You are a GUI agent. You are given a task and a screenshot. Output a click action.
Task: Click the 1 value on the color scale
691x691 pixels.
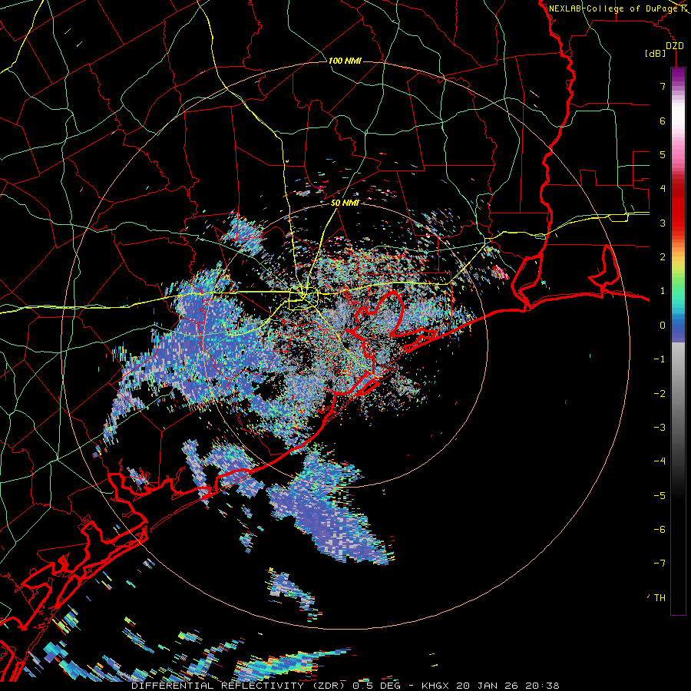click(x=663, y=291)
